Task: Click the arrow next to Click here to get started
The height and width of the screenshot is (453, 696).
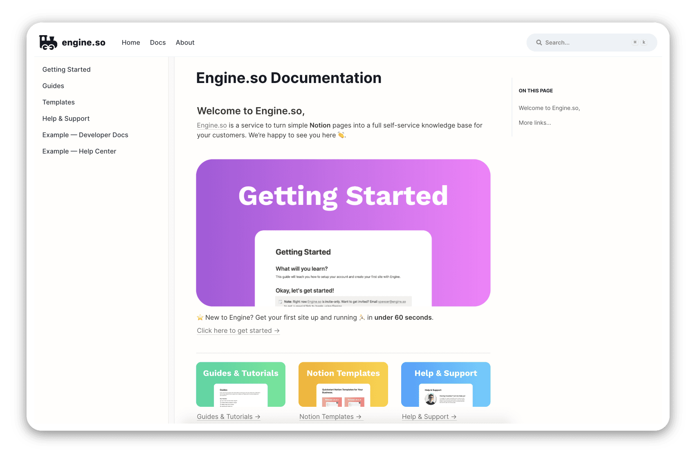Action: pyautogui.click(x=277, y=331)
